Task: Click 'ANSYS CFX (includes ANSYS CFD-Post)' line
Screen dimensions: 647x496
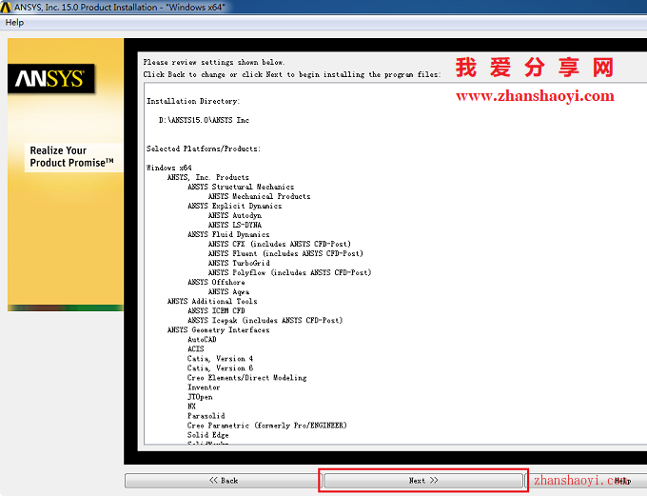Action: pos(280,244)
